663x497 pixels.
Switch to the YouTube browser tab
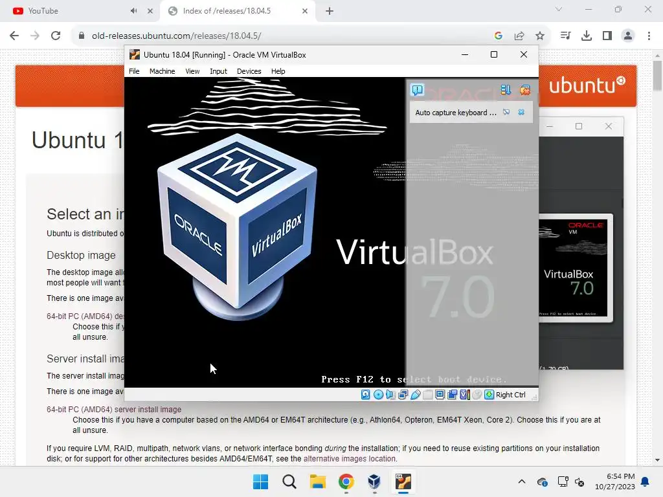[80, 11]
